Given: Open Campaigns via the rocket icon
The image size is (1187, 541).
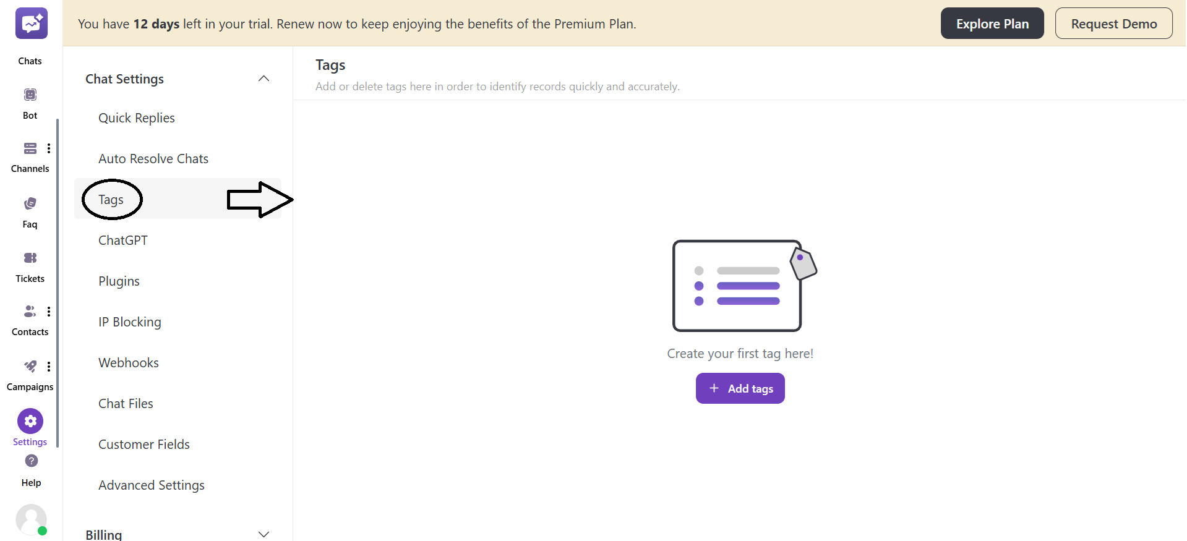Looking at the screenshot, I should (30, 366).
